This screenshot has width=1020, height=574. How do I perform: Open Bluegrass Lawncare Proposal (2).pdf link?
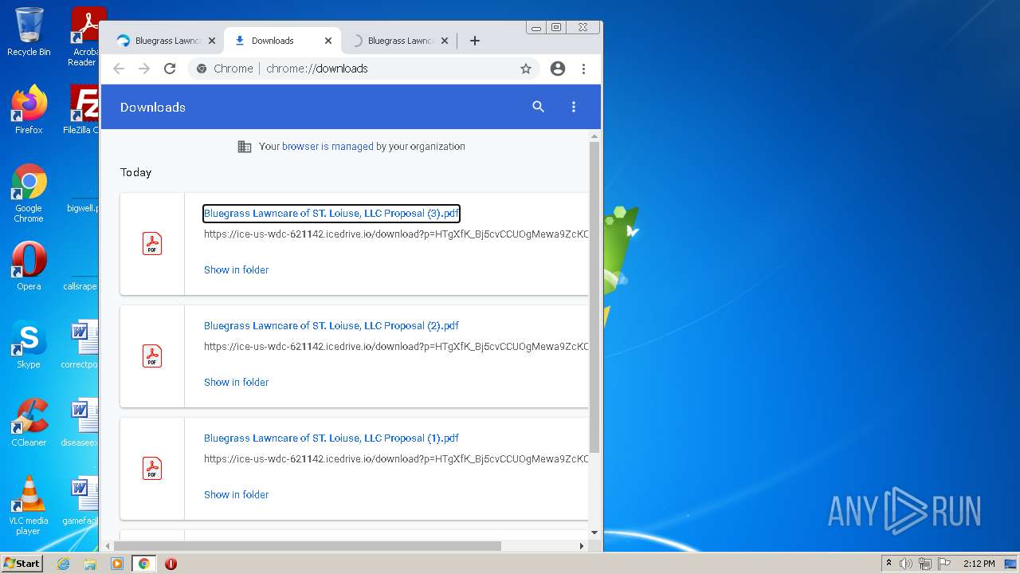click(331, 325)
